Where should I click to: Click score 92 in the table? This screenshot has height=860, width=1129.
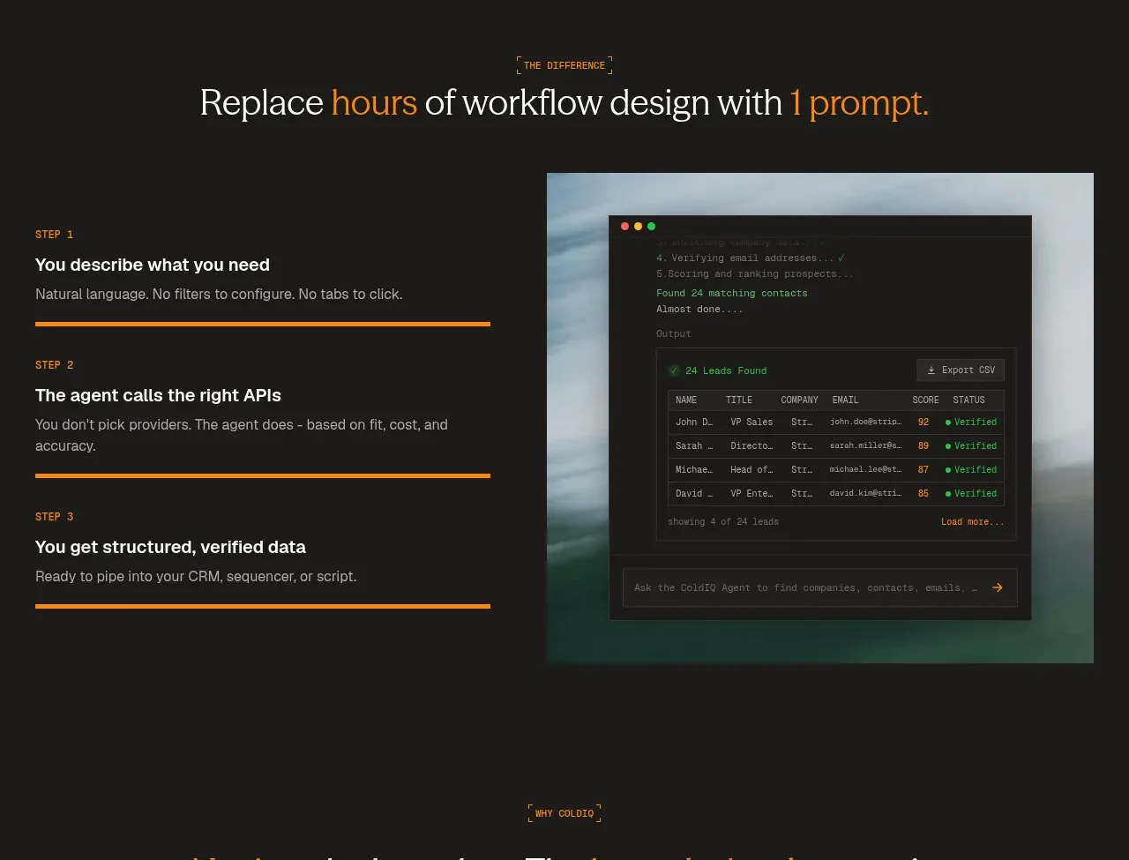(923, 423)
